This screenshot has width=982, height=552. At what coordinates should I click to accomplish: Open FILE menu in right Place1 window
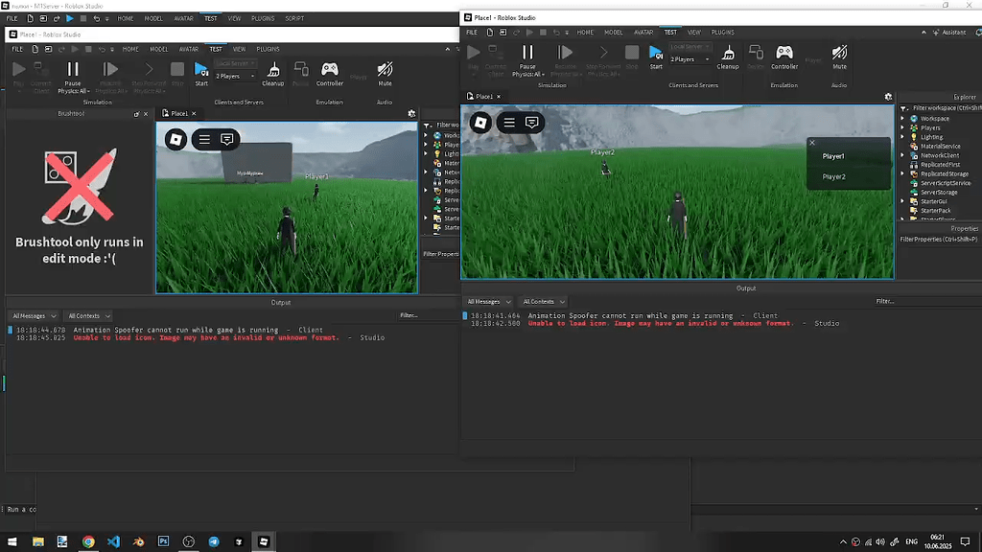tap(472, 33)
